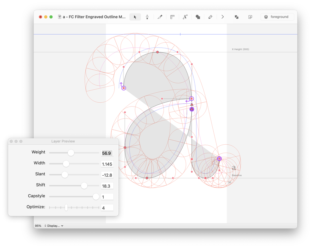Focus the Width value field
This screenshot has width=331, height=248.
click(x=107, y=164)
